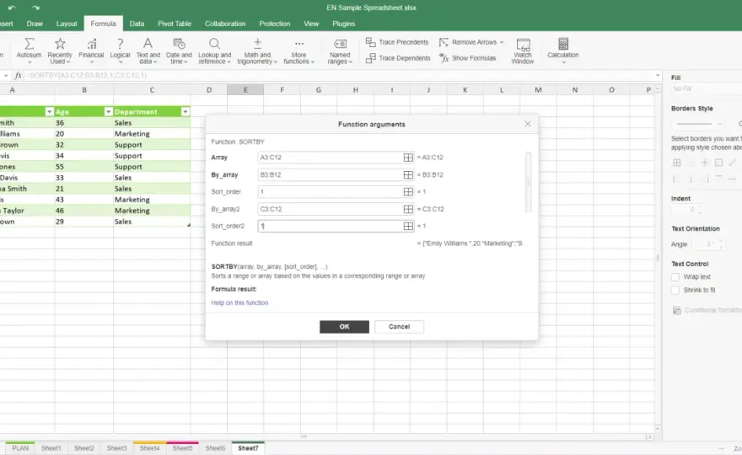Open Calculation options

562,51
